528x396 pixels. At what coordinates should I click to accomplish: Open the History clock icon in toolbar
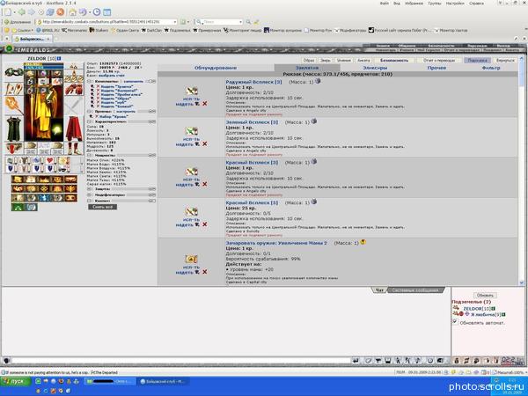point(97,12)
